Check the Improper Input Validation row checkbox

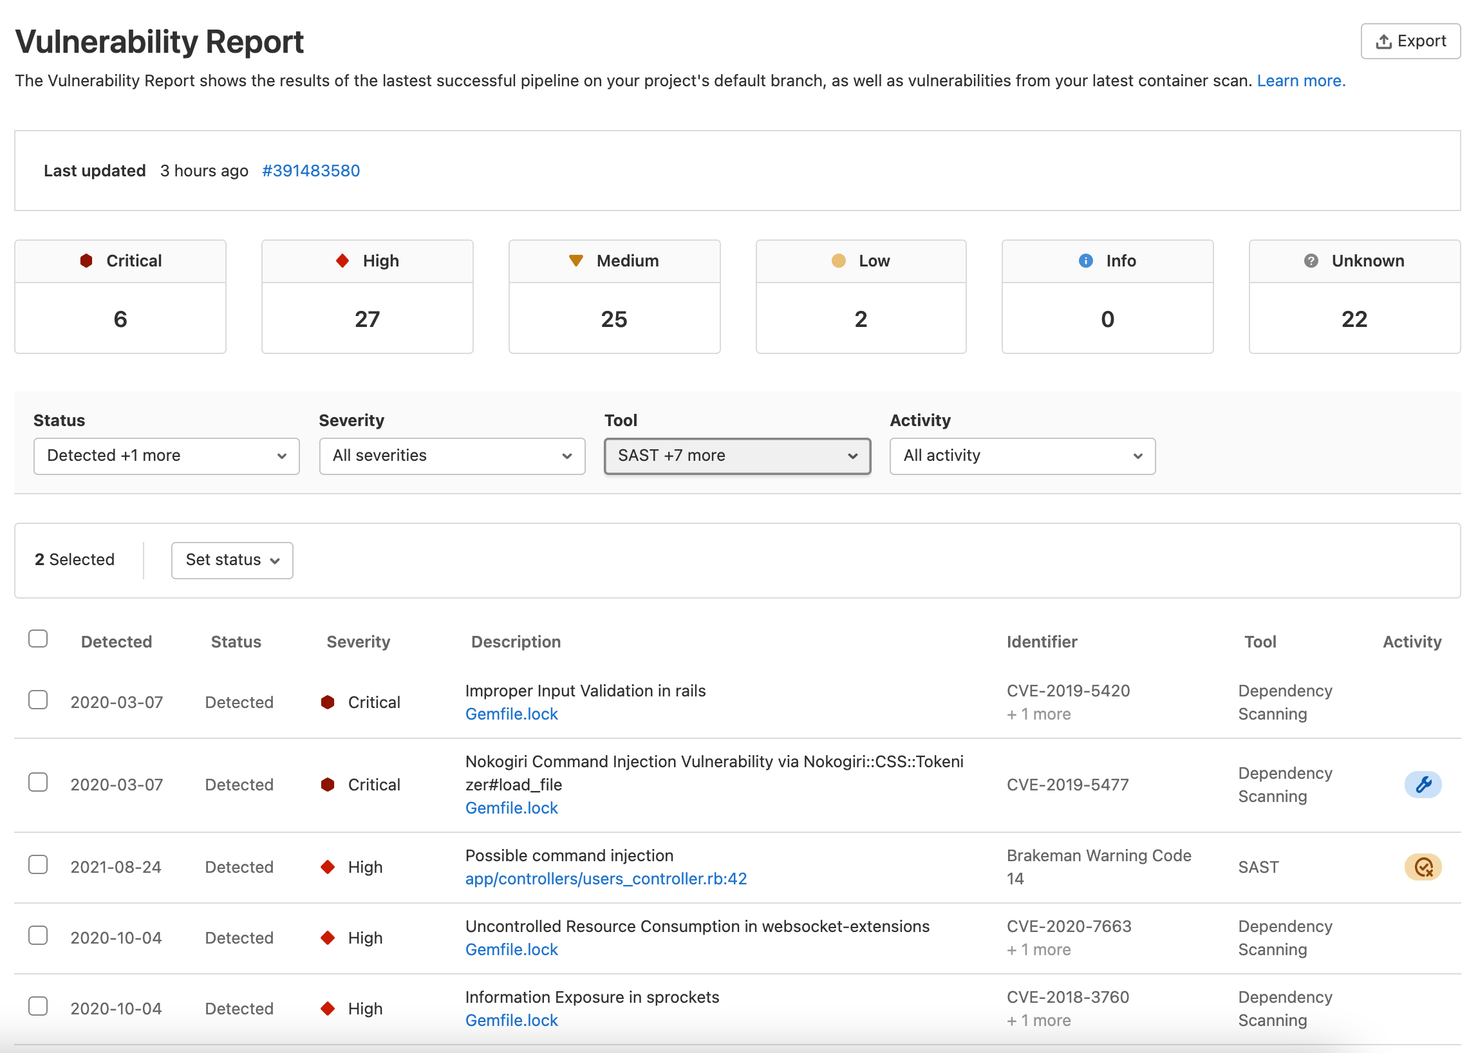tap(38, 700)
